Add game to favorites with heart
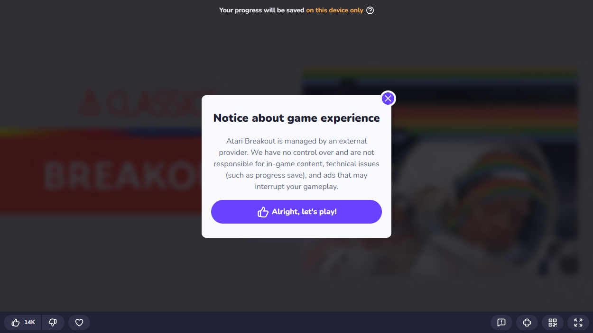Viewport: 593px width, 333px height. [79, 323]
